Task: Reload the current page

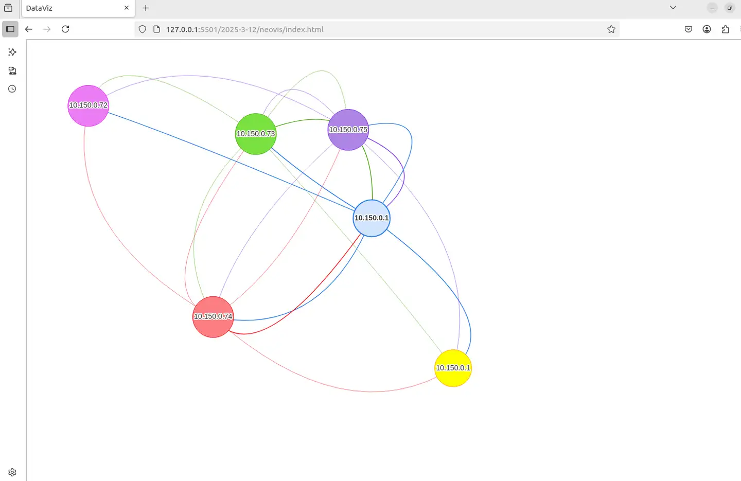Action: pyautogui.click(x=65, y=29)
